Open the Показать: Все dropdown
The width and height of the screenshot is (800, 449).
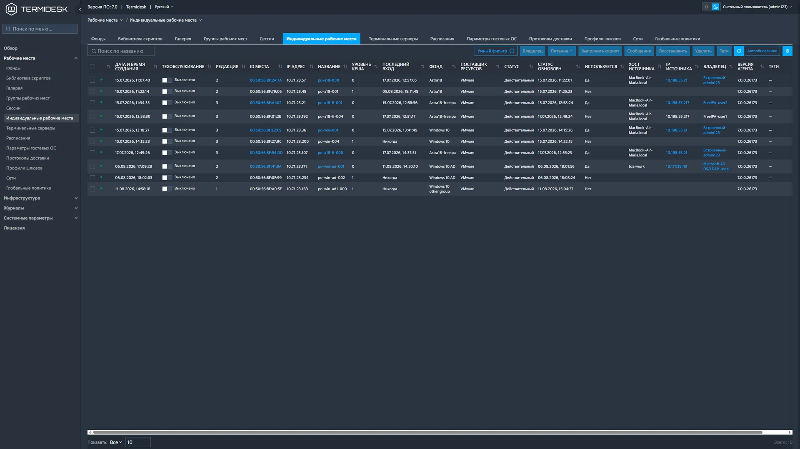click(x=116, y=442)
